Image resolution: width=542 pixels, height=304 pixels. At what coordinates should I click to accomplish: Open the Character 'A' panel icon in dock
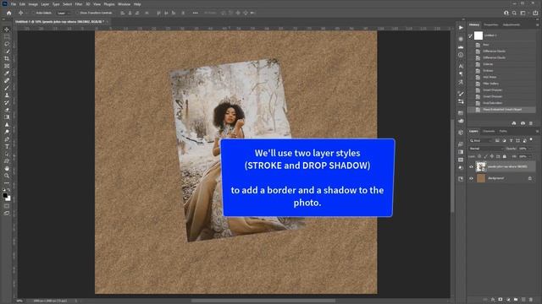pyautogui.click(x=461, y=66)
